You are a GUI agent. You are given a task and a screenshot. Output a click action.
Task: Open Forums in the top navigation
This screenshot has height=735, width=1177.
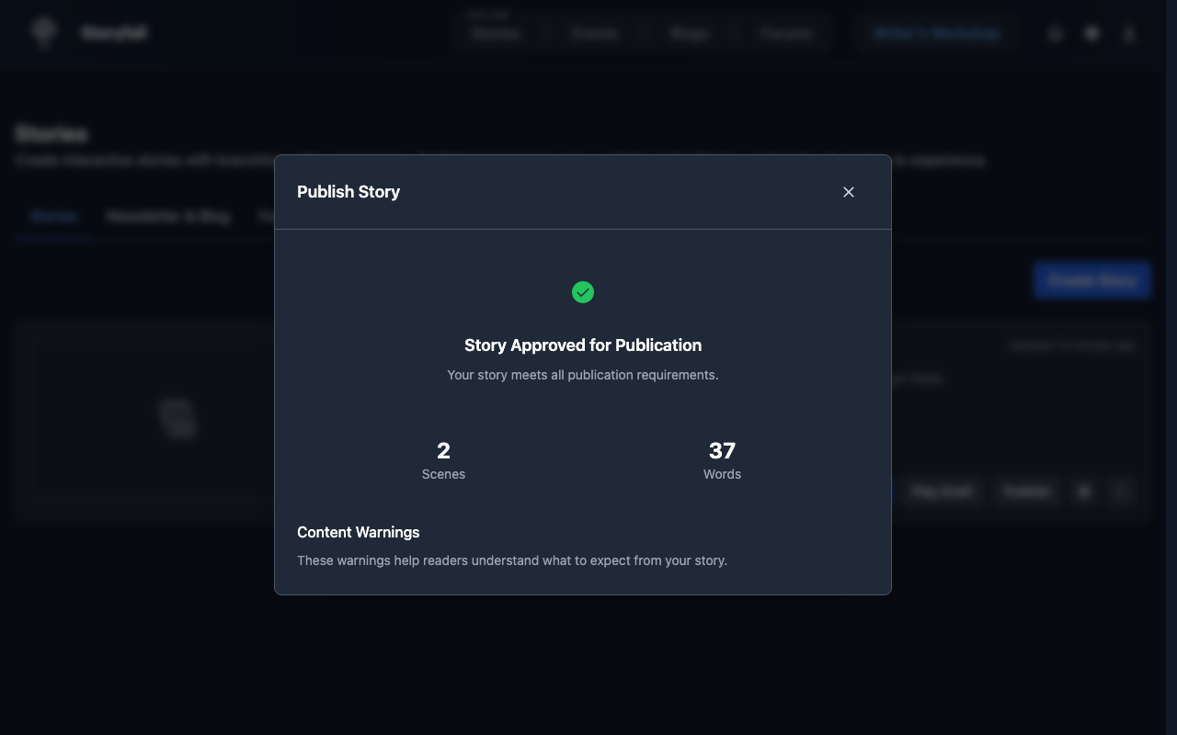(786, 34)
